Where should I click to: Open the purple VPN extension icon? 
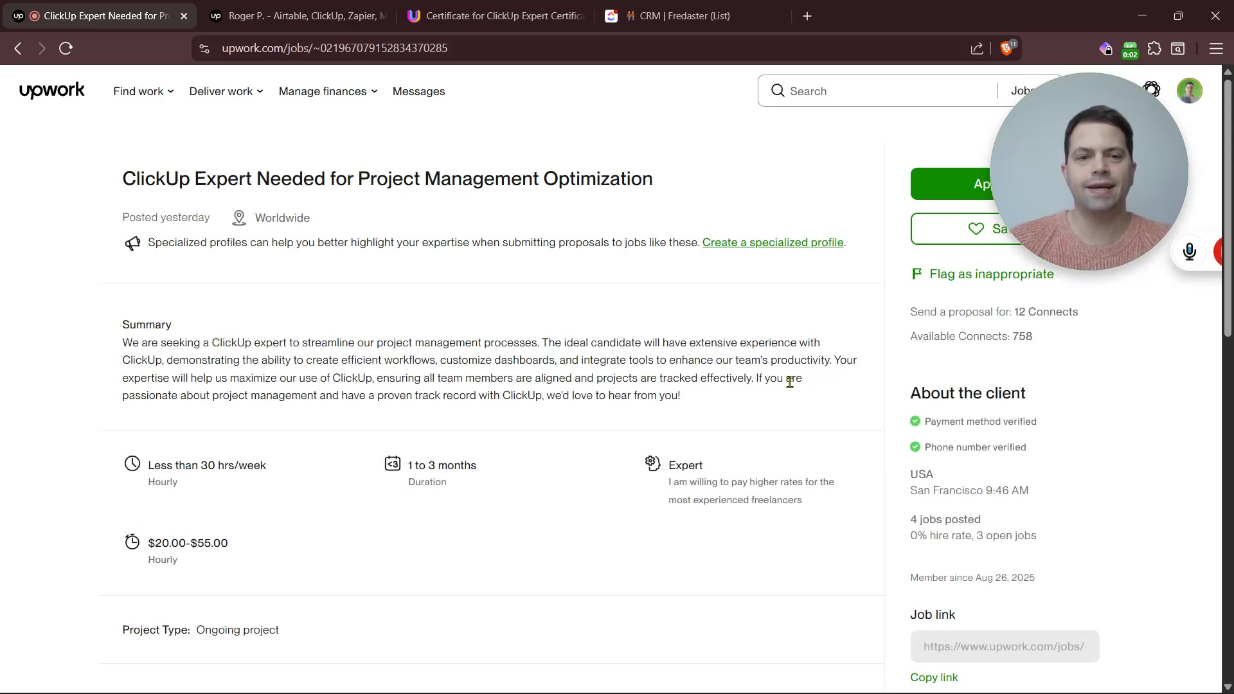1105,49
